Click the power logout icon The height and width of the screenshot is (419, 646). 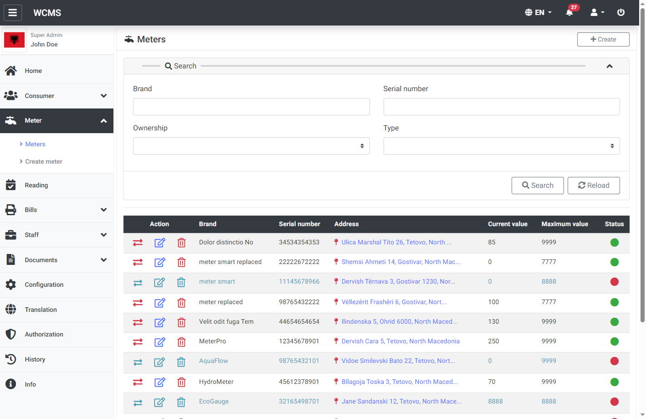point(621,12)
